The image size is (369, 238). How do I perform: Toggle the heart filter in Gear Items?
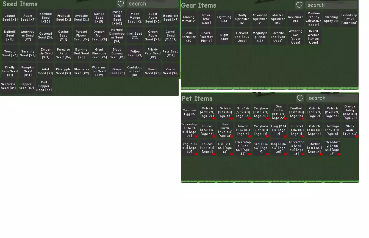coord(299,5)
